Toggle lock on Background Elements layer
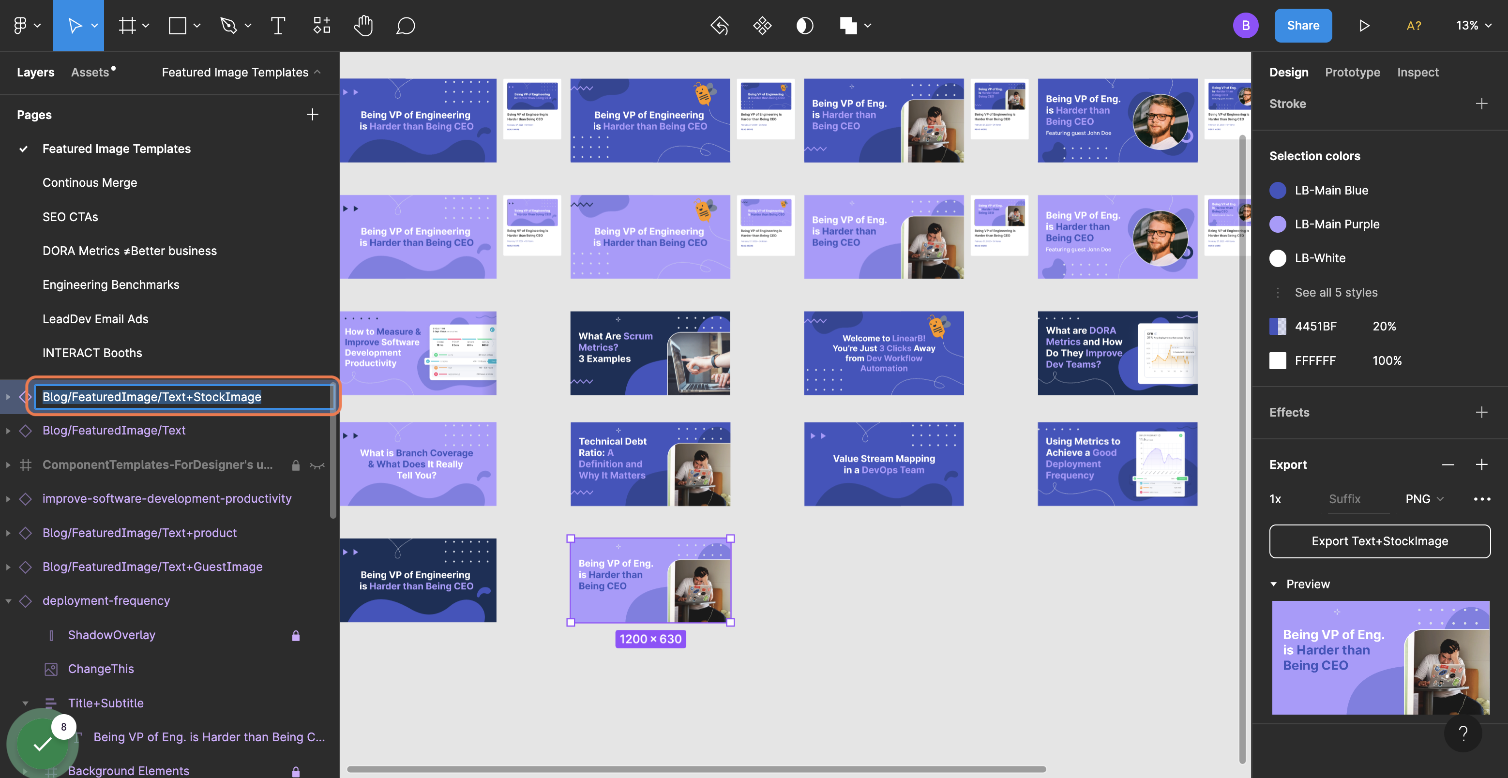 tap(296, 771)
